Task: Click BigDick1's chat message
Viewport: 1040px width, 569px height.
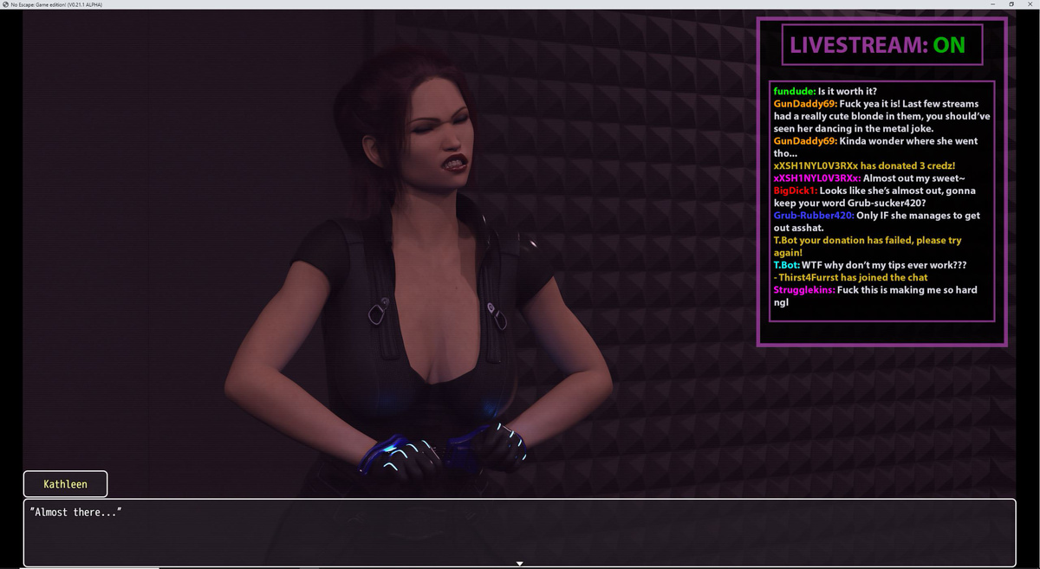Action: 874,197
